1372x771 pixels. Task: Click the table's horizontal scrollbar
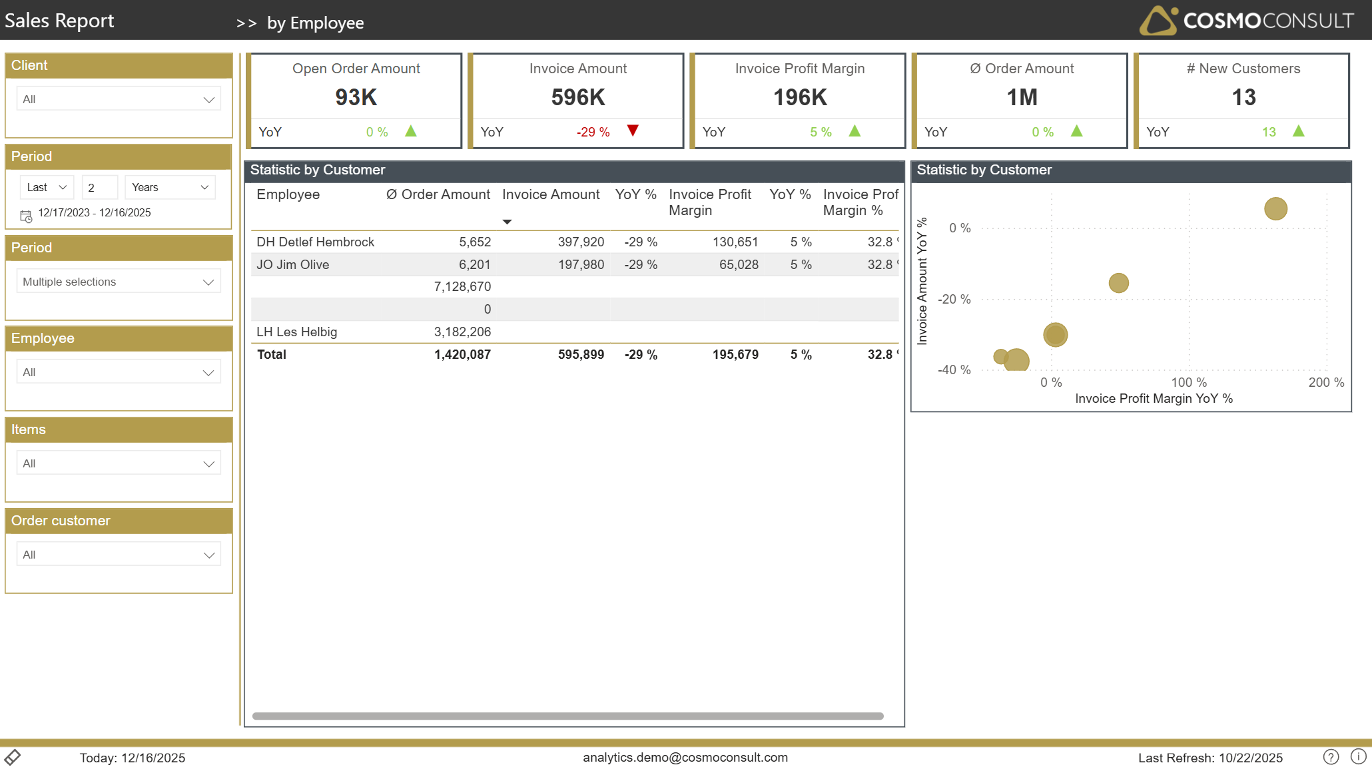[x=567, y=716]
